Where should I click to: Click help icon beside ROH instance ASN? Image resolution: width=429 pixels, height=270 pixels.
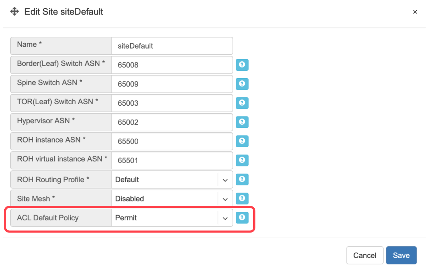[x=242, y=141]
